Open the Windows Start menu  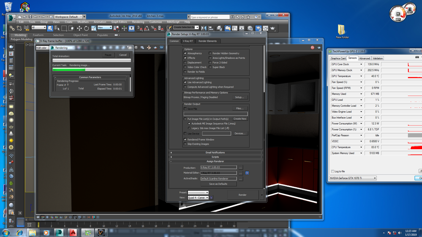[5, 233]
